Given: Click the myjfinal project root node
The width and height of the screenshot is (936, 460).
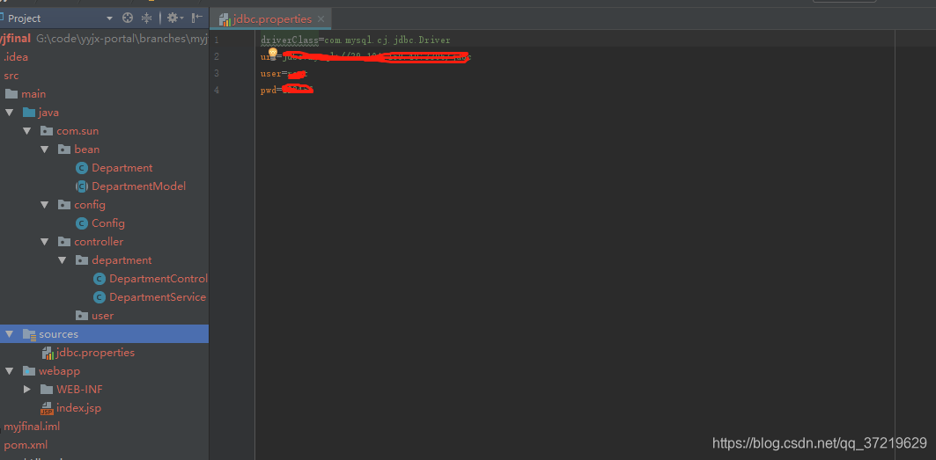Looking at the screenshot, I should coord(16,39).
